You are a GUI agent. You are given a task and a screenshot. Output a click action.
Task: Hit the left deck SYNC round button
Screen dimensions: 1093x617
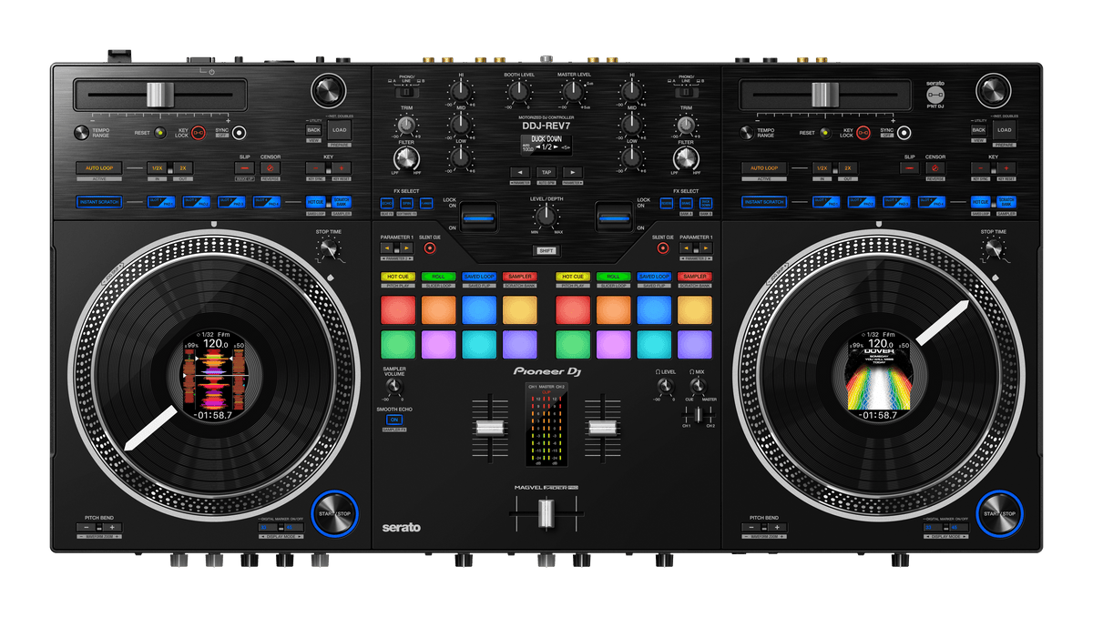click(240, 133)
